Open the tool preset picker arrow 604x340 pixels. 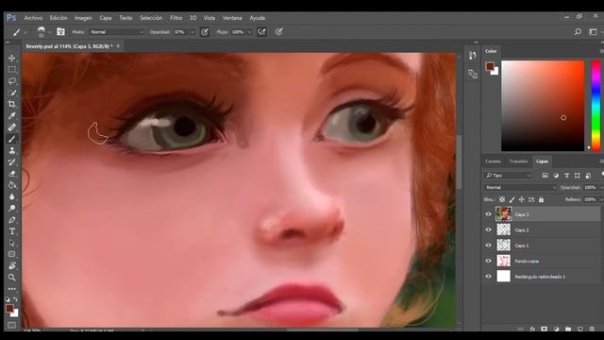pyautogui.click(x=25, y=32)
